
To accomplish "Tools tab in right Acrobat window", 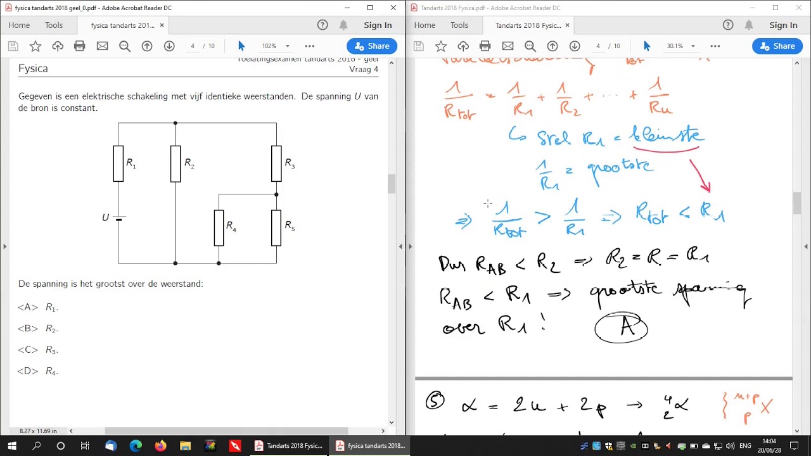I will [459, 25].
